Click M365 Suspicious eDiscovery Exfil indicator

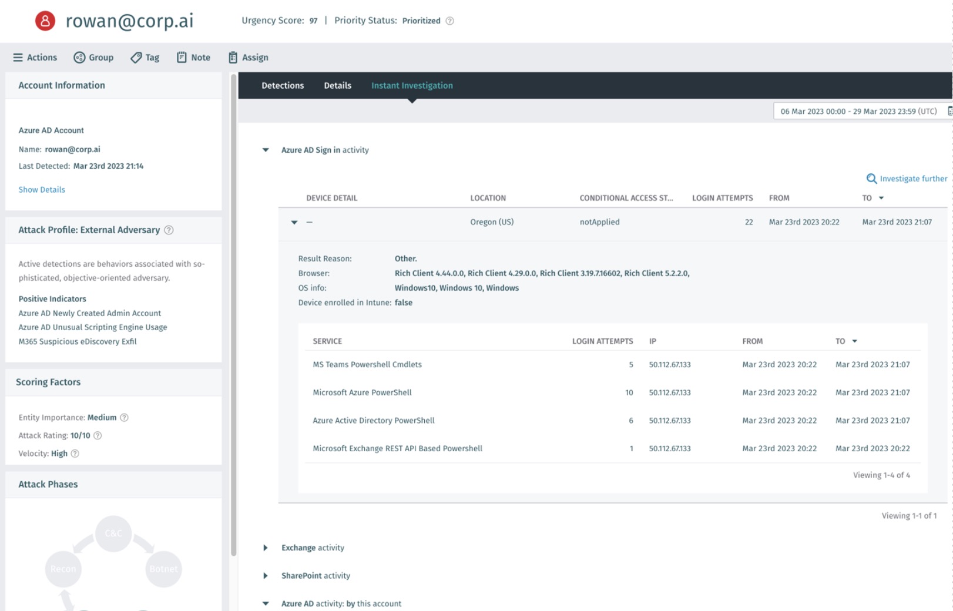click(78, 341)
